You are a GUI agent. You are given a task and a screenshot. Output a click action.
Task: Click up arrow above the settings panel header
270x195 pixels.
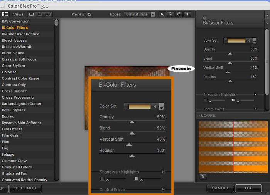point(267,15)
